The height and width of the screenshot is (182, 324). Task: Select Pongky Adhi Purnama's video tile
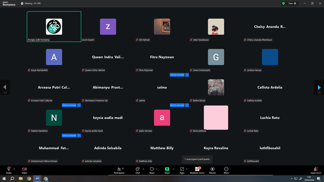coord(54,27)
